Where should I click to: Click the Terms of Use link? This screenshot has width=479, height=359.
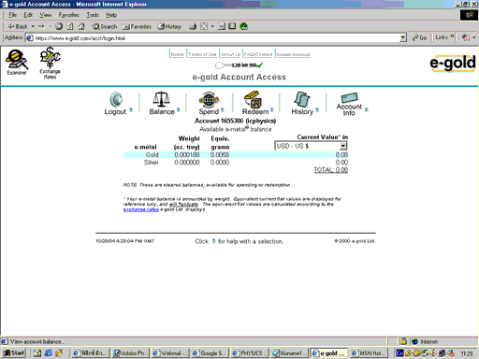tap(202, 54)
